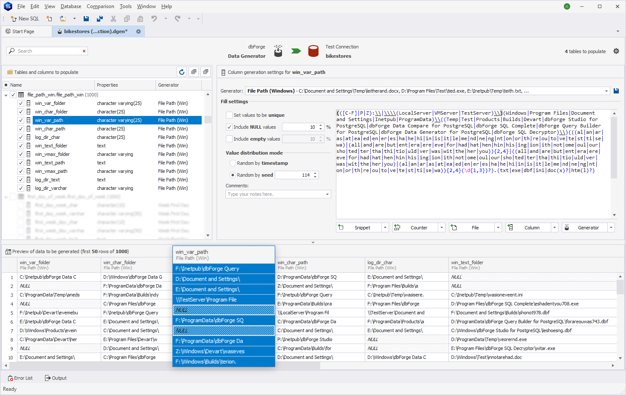The image size is (626, 395).
Task: Click the Search field
Action: point(47,51)
